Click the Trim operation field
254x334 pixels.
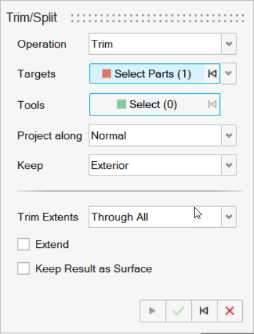pos(155,44)
